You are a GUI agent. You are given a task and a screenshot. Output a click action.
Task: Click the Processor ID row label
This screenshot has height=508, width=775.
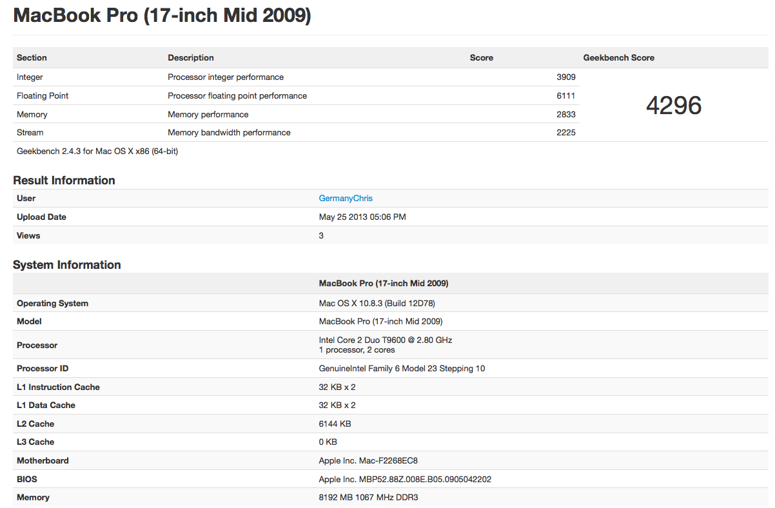(43, 369)
